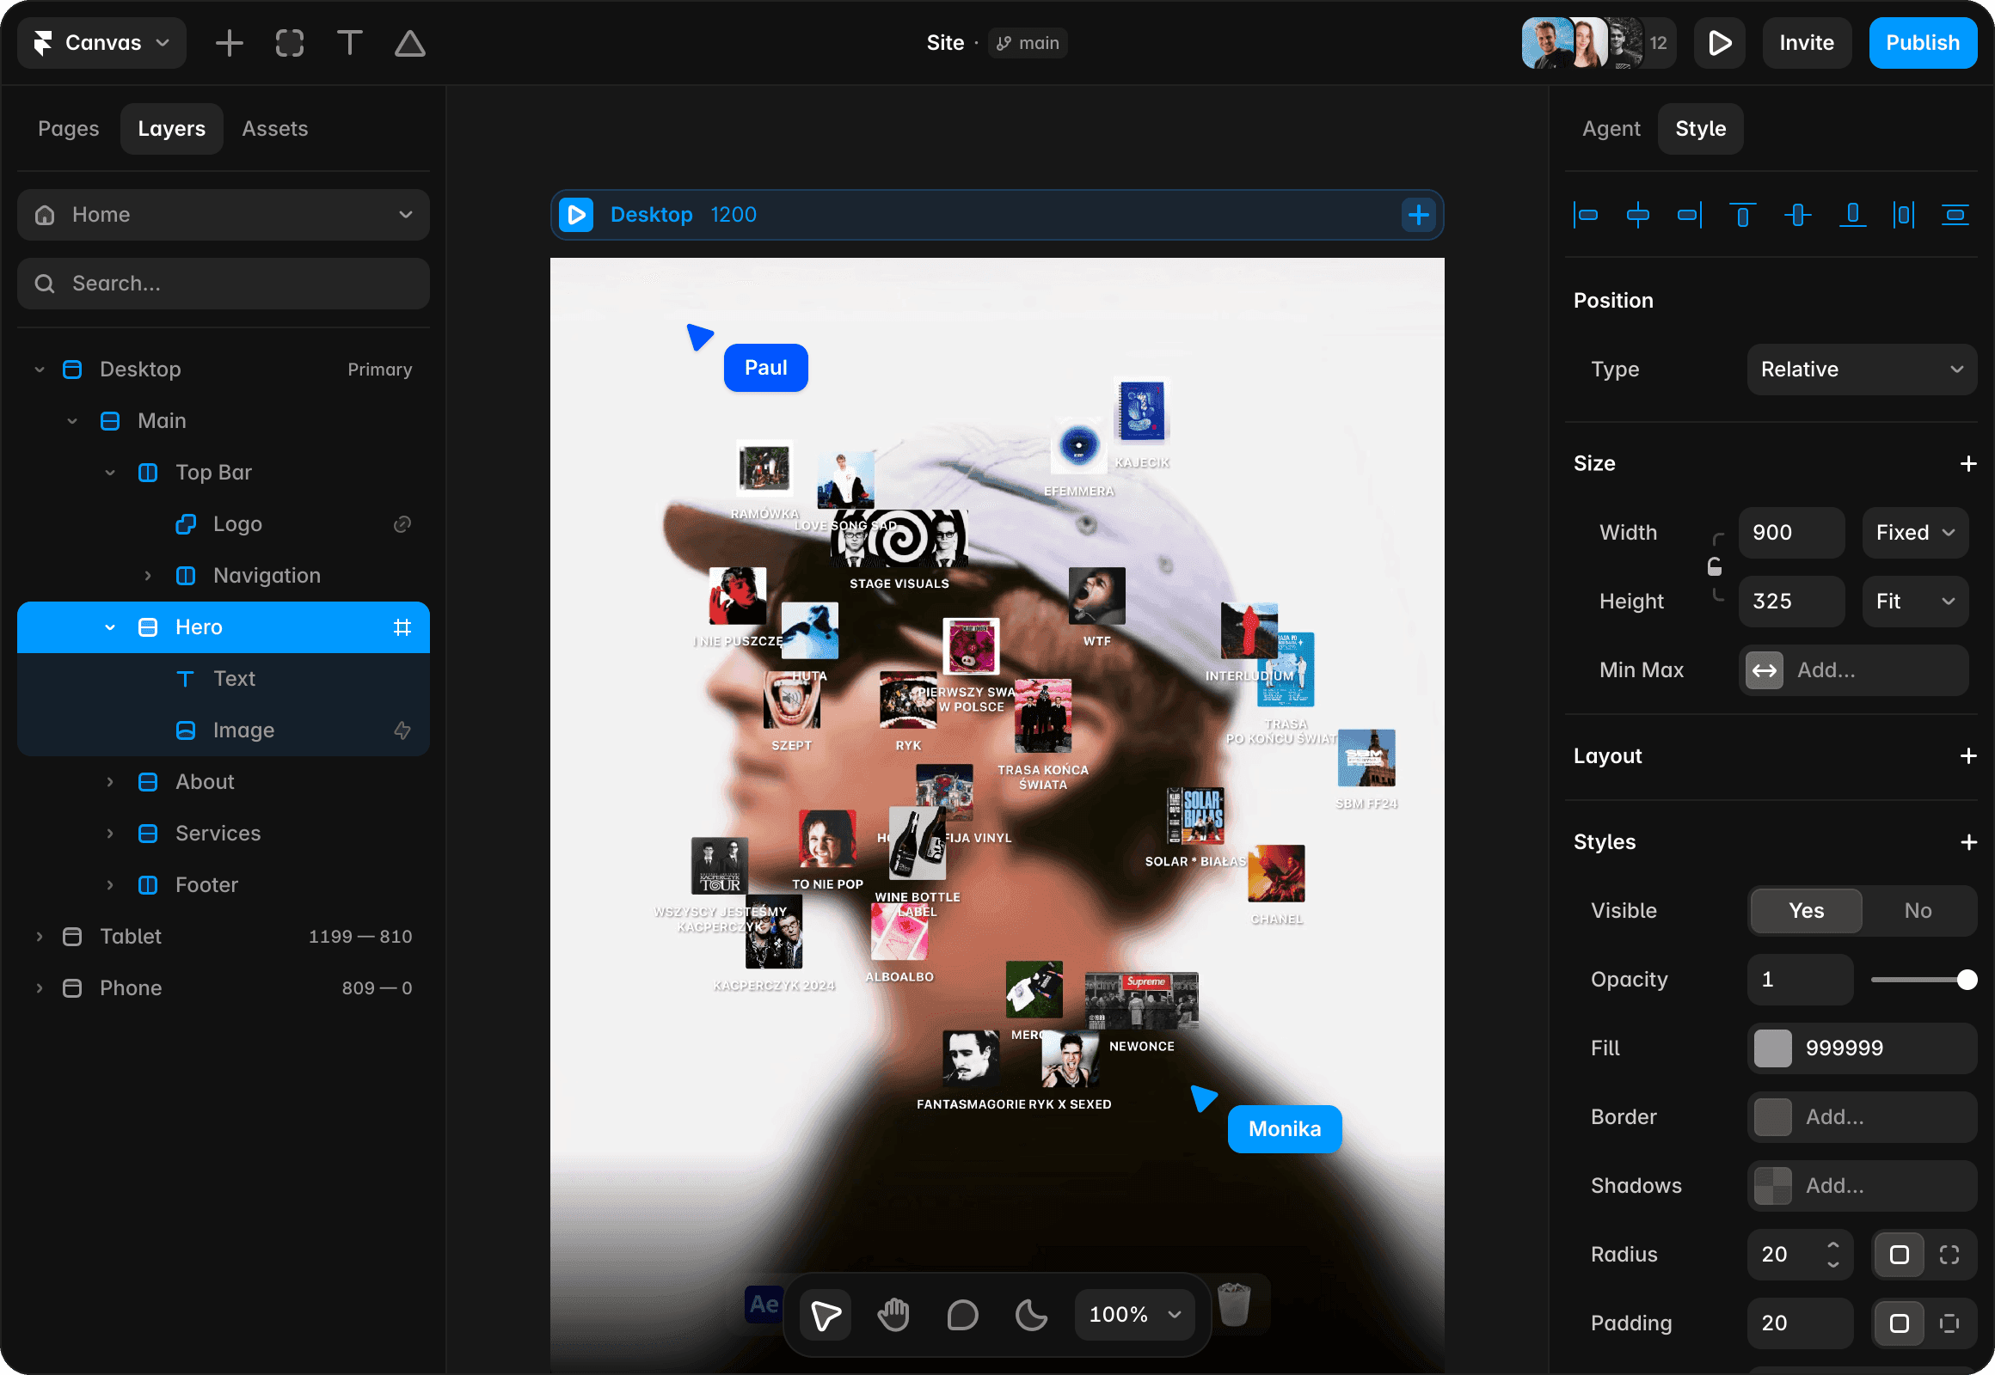Click the Fill color swatch 999999
The width and height of the screenshot is (1995, 1375).
point(1772,1048)
